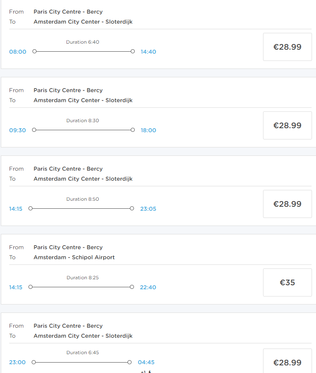The width and height of the screenshot is (316, 373).
Task: Click the 23:05 arrival time
Action: pyautogui.click(x=148, y=209)
